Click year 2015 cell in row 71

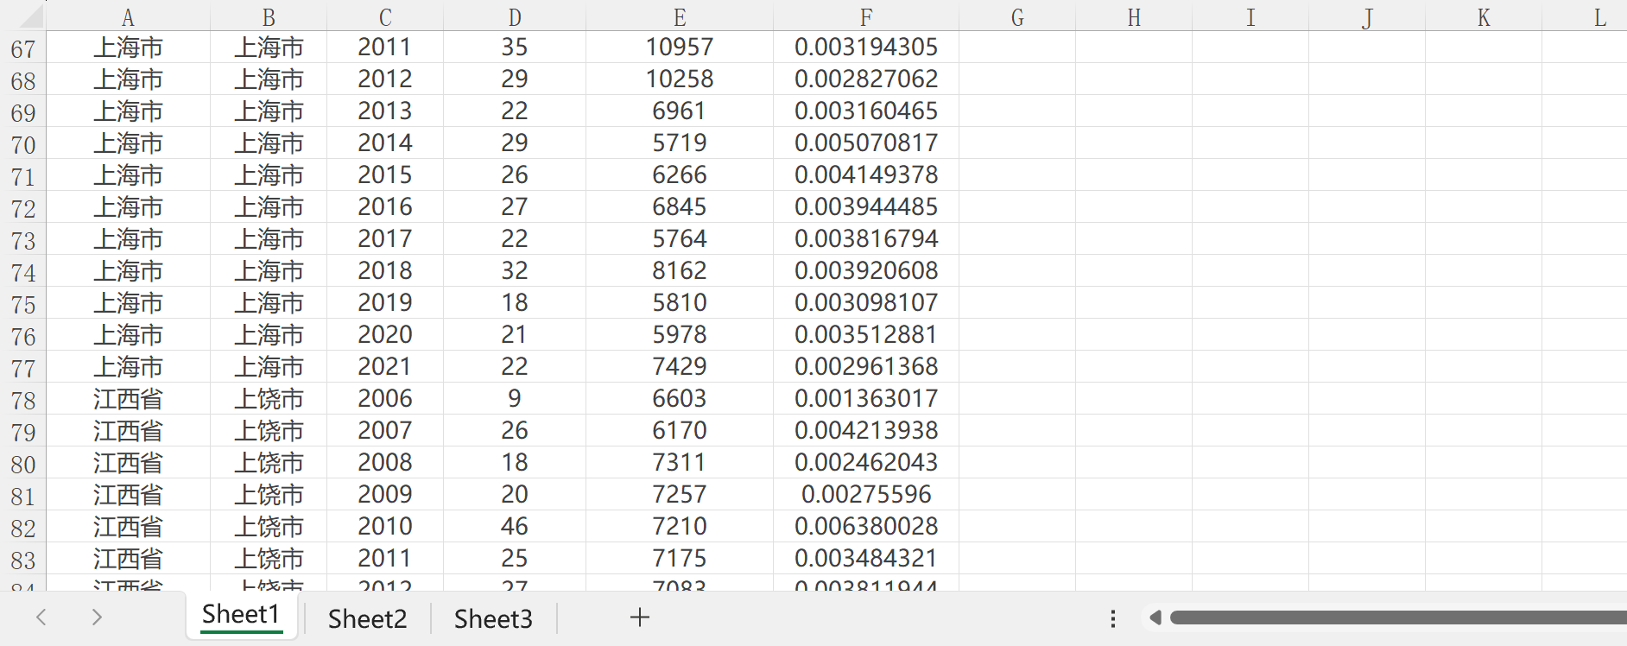point(385,174)
